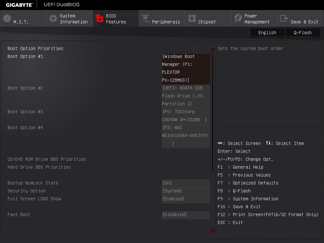Click the '+/-/PU/PD: Change Opt.' hint

pyautogui.click(x=245, y=159)
